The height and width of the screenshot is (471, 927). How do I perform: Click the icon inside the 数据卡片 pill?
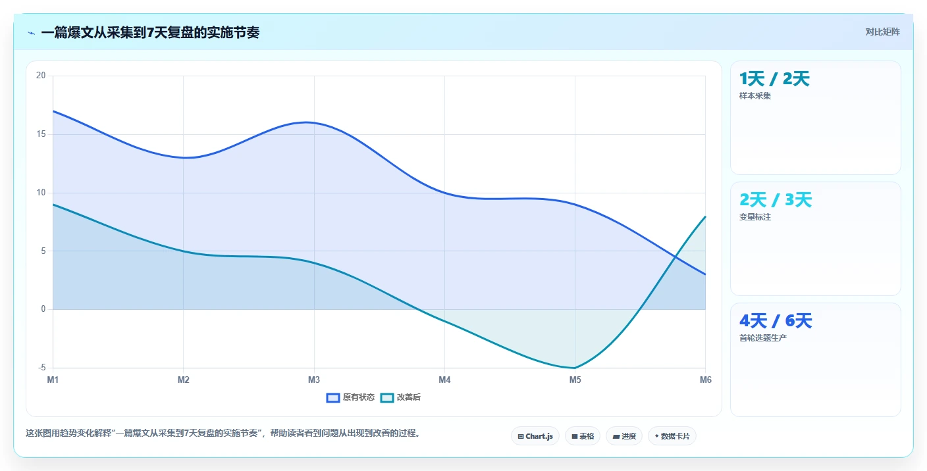click(x=656, y=436)
